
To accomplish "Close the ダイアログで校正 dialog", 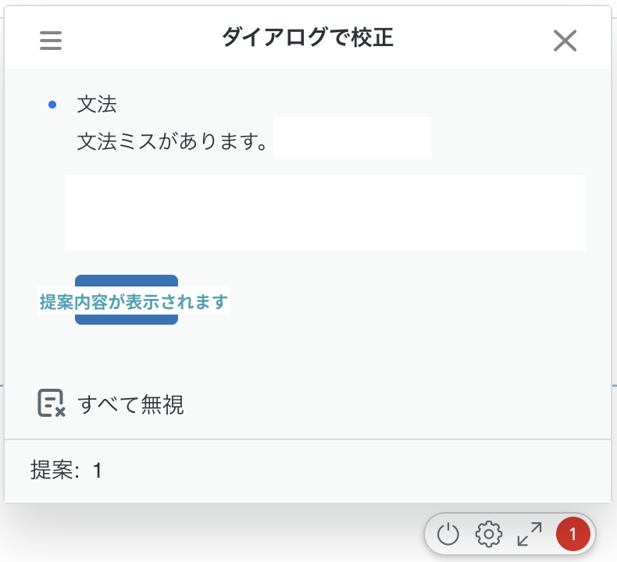I will [x=565, y=41].
